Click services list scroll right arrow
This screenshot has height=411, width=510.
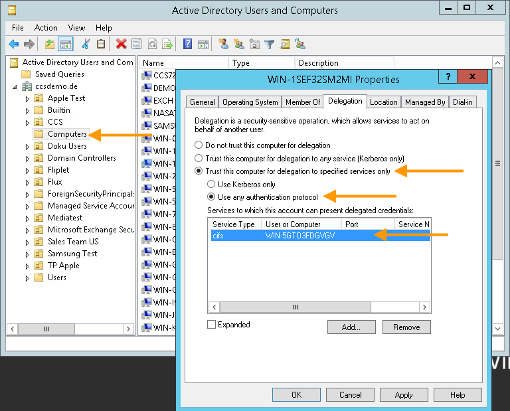point(424,307)
